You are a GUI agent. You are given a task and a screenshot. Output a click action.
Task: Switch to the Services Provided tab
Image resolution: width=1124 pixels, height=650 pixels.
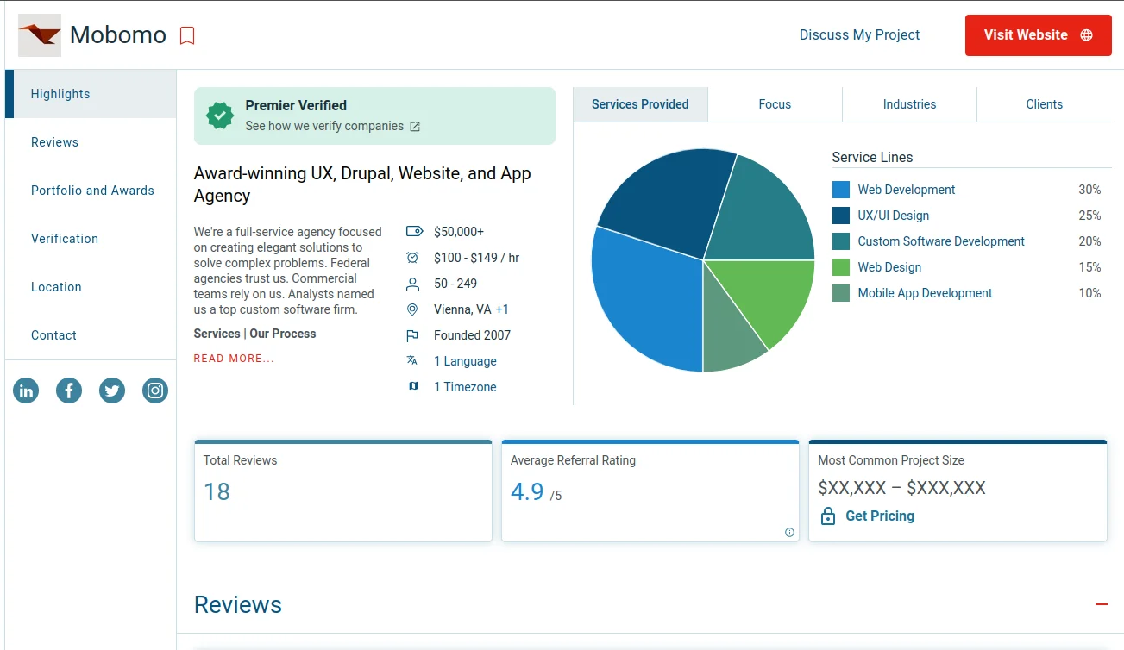[640, 104]
